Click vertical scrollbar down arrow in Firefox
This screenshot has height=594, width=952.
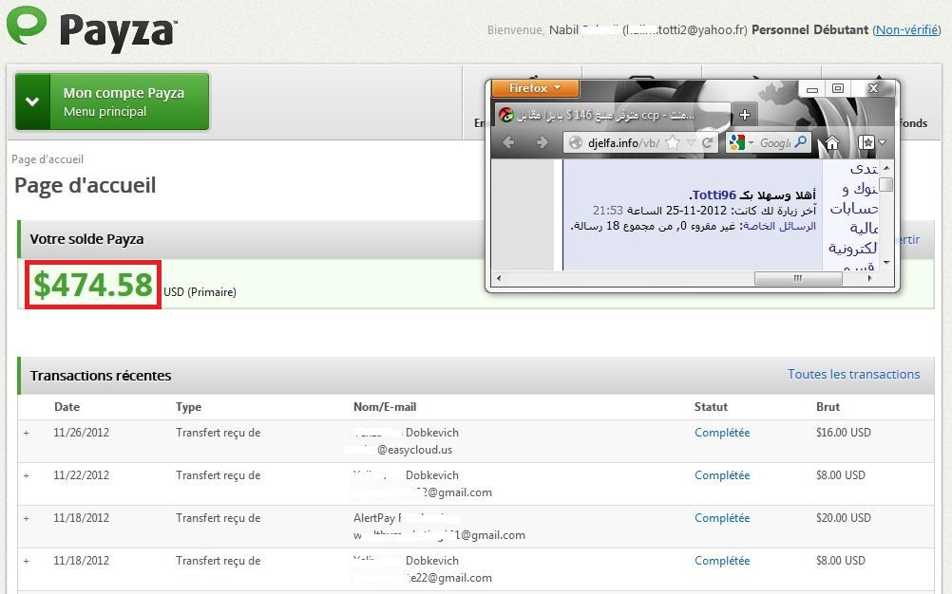pyautogui.click(x=886, y=263)
